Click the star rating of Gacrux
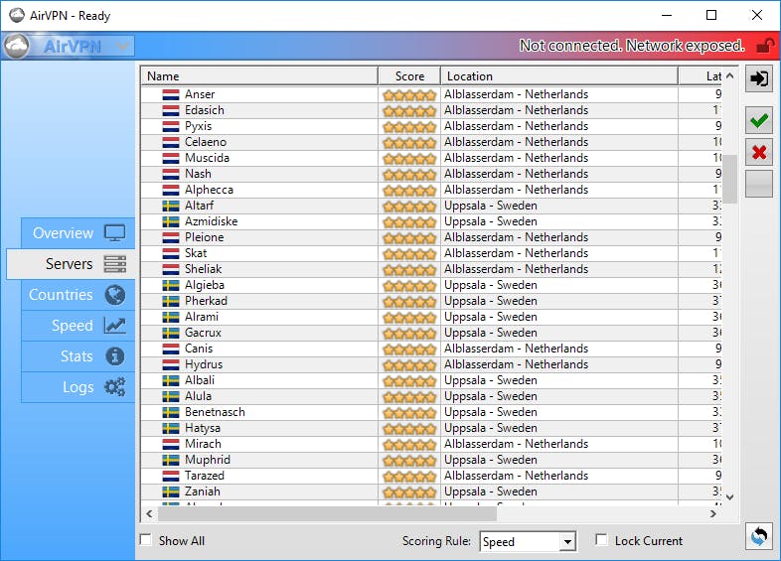Image resolution: width=781 pixels, height=561 pixels. (409, 334)
